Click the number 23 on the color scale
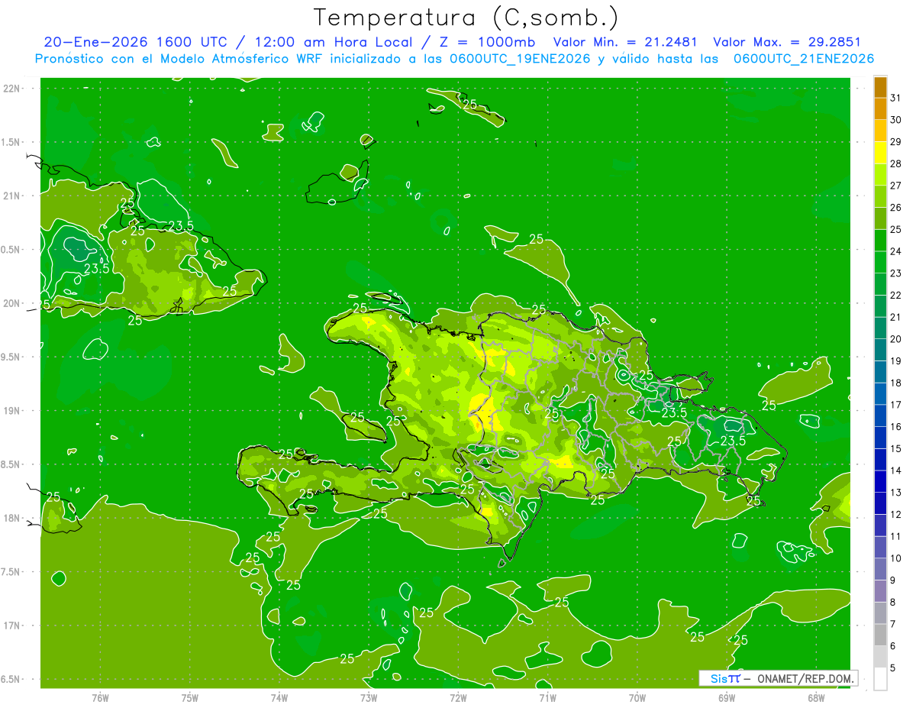Viewport: 916px width, 708px height. coord(896,273)
